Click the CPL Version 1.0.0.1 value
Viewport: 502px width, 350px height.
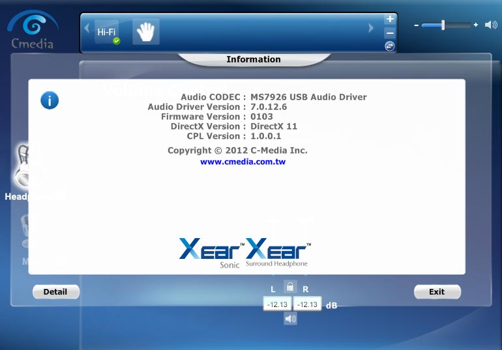266,136
